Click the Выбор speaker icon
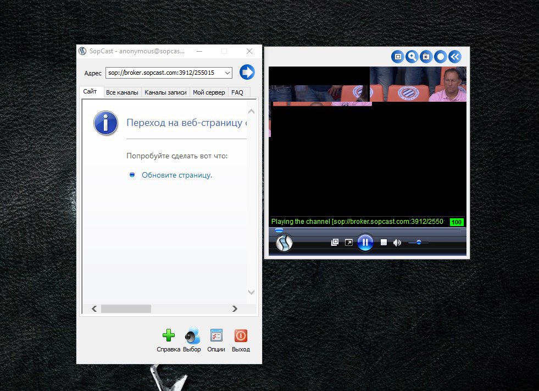Screen dimensions: 539x391 [x=192, y=335]
